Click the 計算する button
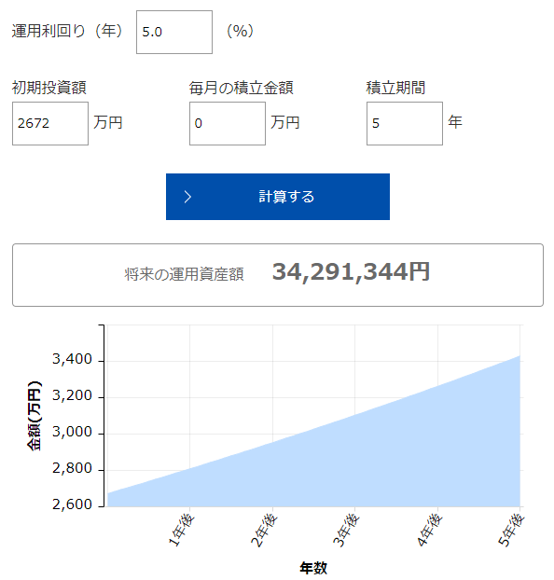Image resolution: width=554 pixels, height=580 pixels. pos(278,197)
